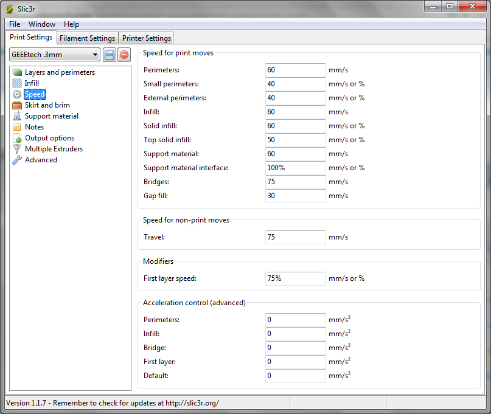This screenshot has width=491, height=414.
Task: Select Output options in the tree
Action: point(49,138)
